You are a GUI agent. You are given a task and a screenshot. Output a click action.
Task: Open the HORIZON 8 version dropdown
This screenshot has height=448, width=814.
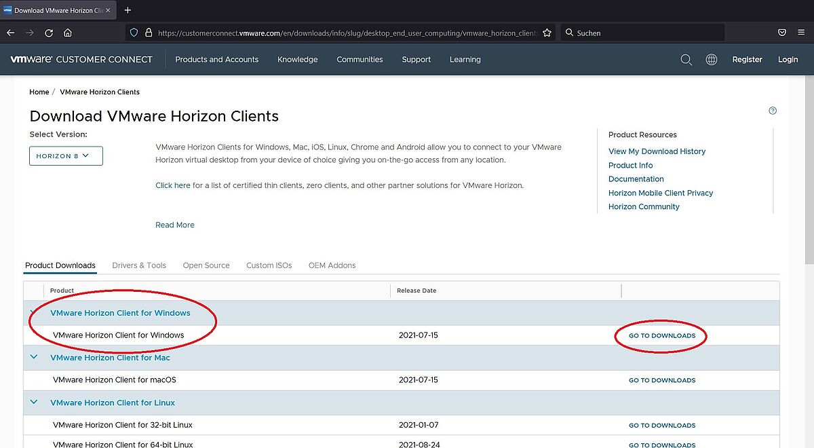[x=66, y=156]
